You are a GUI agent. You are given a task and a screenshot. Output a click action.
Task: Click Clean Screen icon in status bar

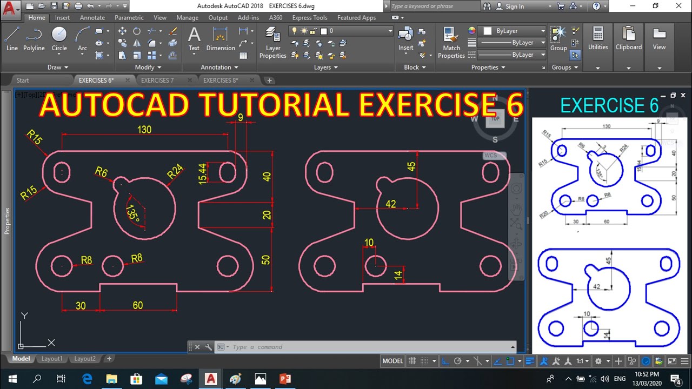pyautogui.click(x=673, y=361)
